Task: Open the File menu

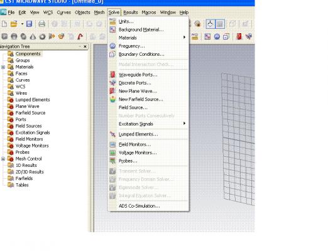Action: point(11,13)
